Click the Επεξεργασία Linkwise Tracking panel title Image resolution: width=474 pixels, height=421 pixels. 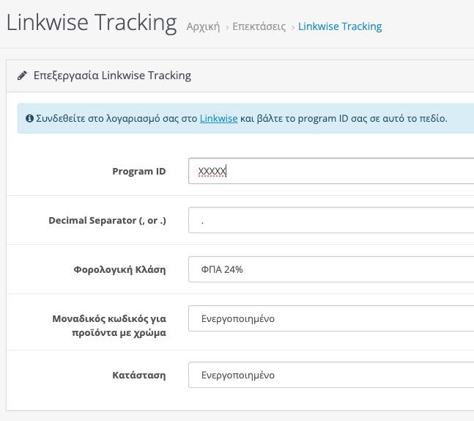click(112, 76)
